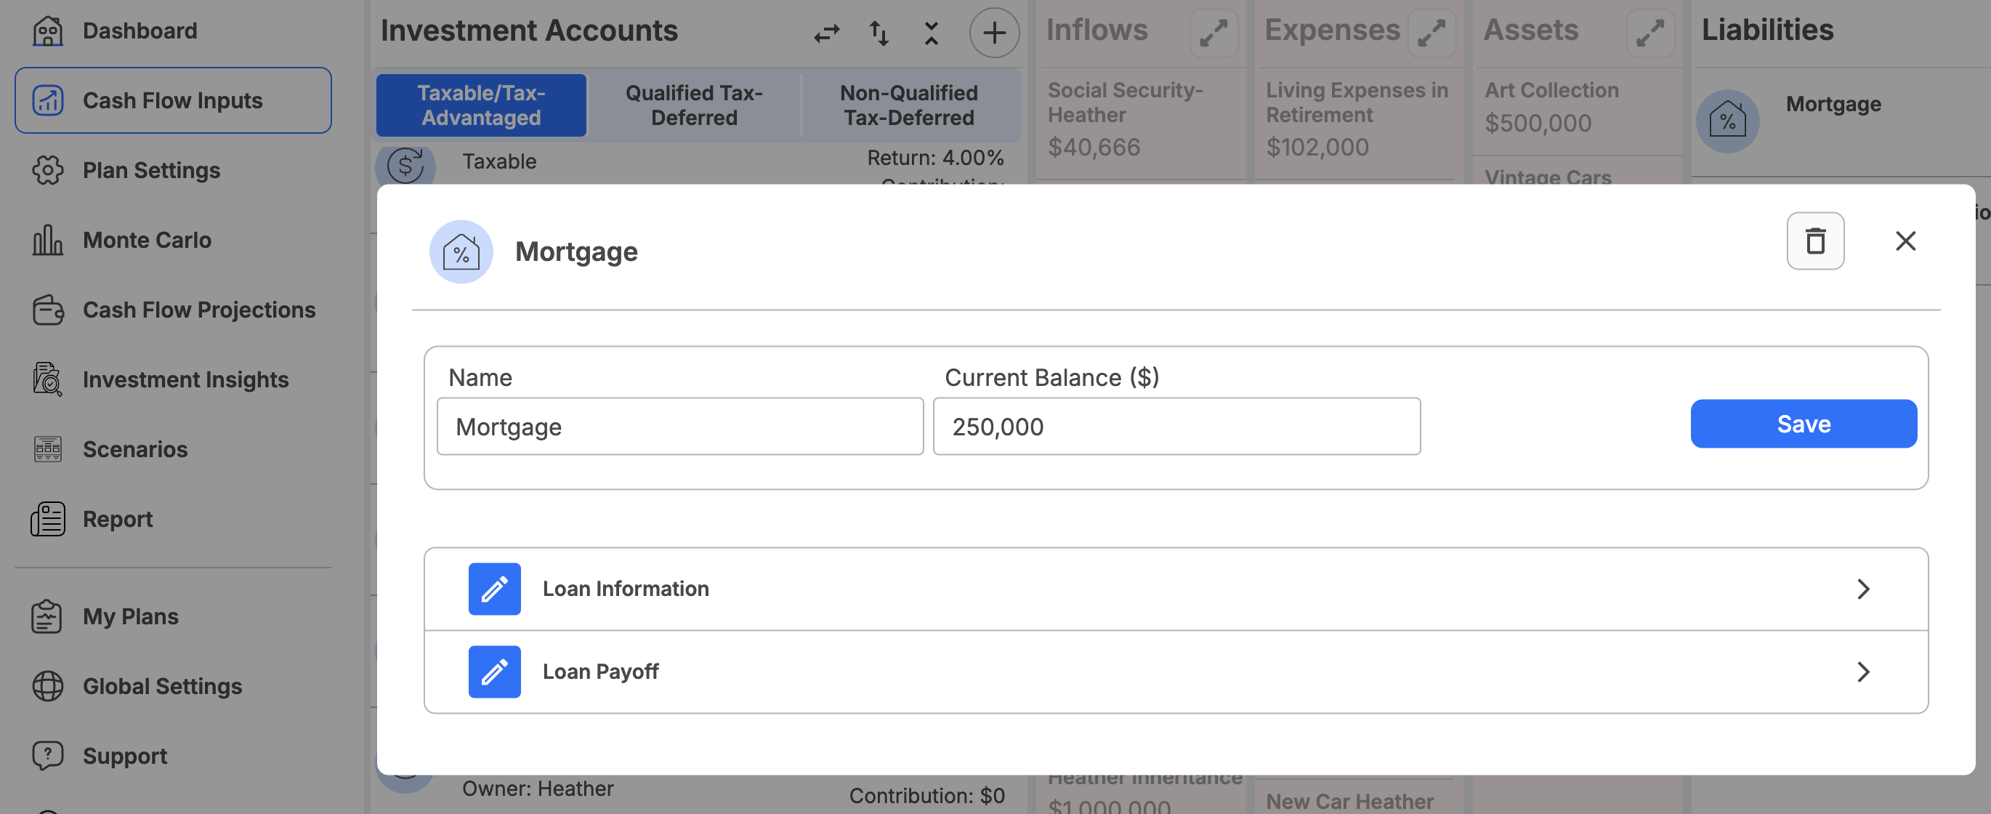The width and height of the screenshot is (1991, 814).
Task: Expand Loan Information chevron
Action: tap(1862, 589)
